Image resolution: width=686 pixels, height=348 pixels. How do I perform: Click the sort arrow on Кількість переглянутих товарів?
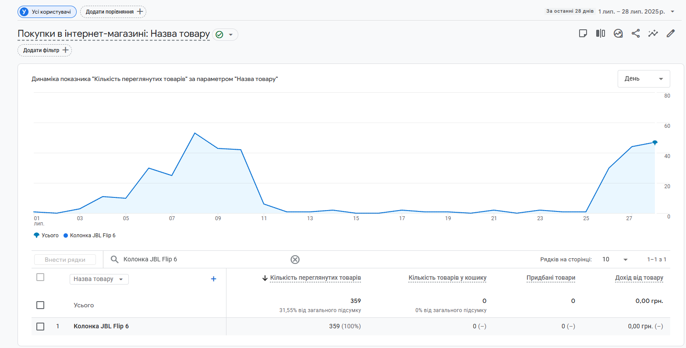click(265, 278)
